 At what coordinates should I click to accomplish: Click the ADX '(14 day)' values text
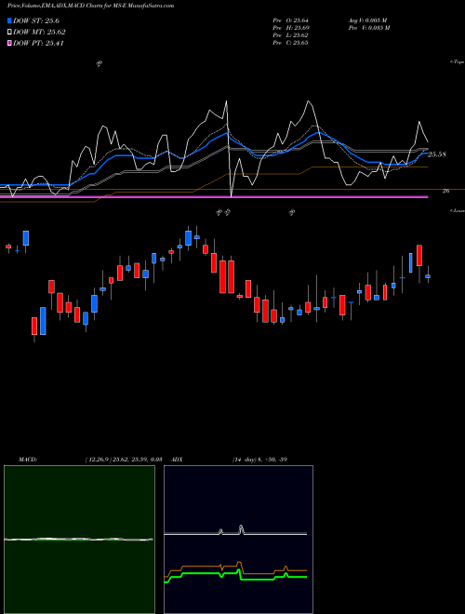(x=259, y=460)
